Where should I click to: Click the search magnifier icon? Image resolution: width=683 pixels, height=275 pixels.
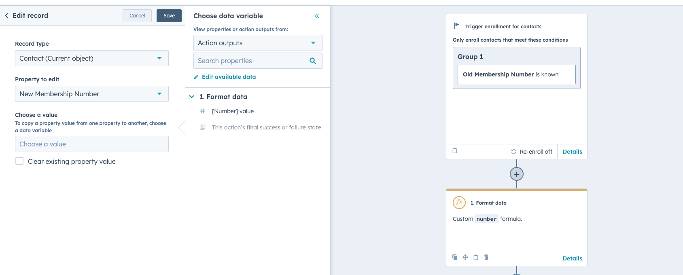coord(313,61)
